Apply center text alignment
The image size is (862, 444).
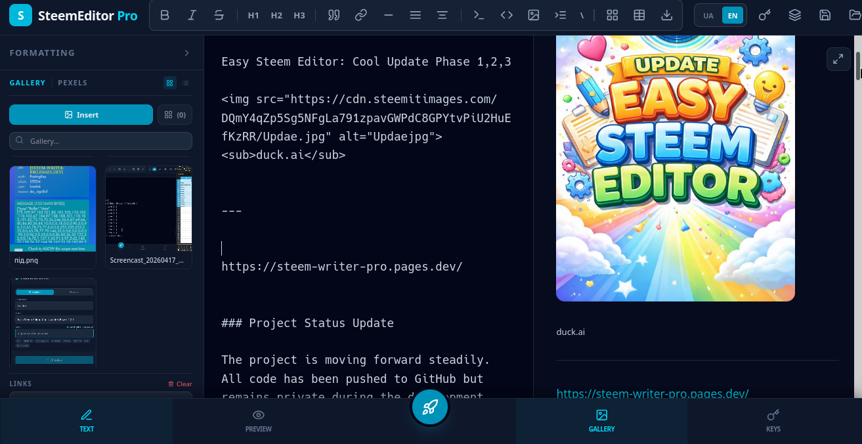[442, 15]
